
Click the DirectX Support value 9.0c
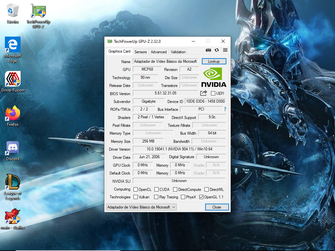(212, 117)
